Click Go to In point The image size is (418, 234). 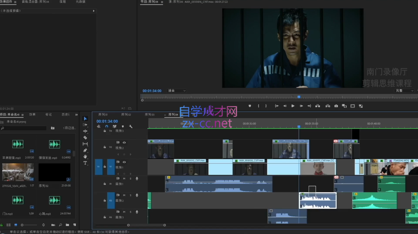[277, 106]
